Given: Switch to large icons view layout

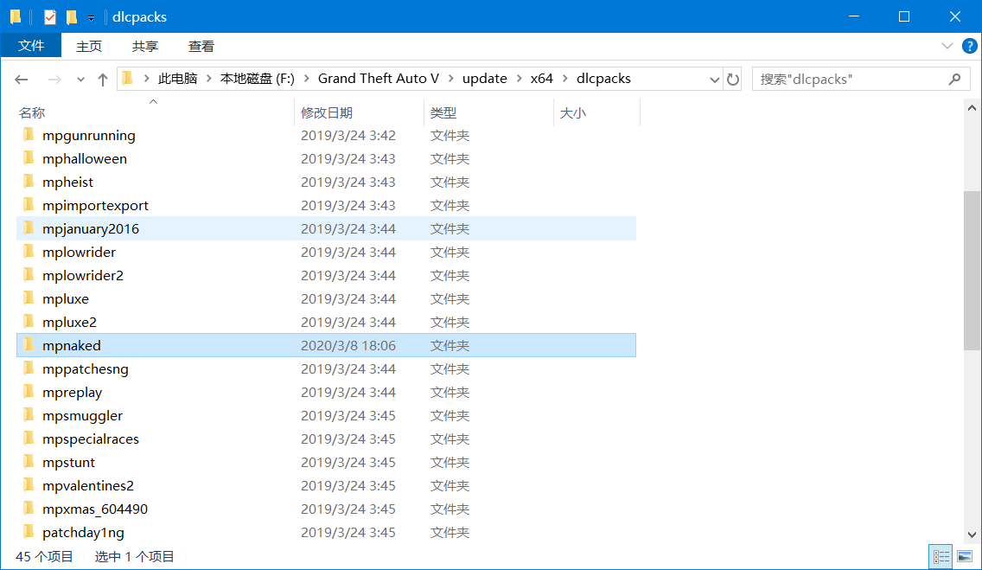Looking at the screenshot, I should (965, 556).
